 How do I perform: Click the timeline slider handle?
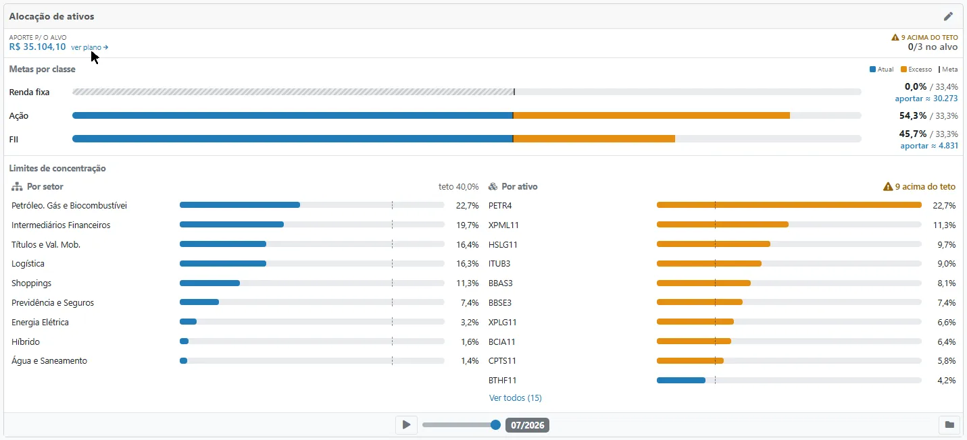(x=495, y=425)
